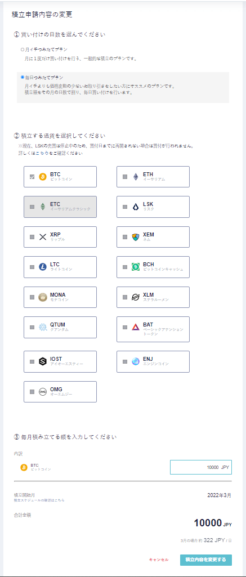
Task: Open the 積立スケジュールの確認はこちら link
Action: pyautogui.click(x=39, y=500)
